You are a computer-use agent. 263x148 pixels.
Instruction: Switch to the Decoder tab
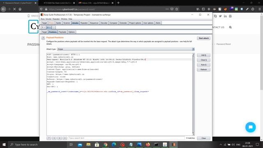[x=104, y=23]
